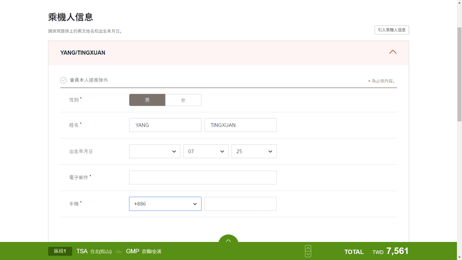Click the mobile phone number input field

click(241, 204)
